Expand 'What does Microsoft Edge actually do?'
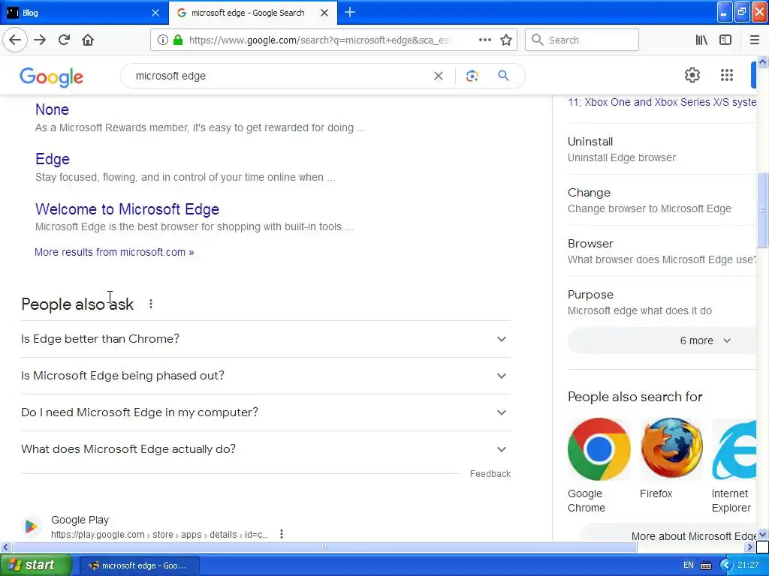Screen dimensions: 769x576 [266, 449]
